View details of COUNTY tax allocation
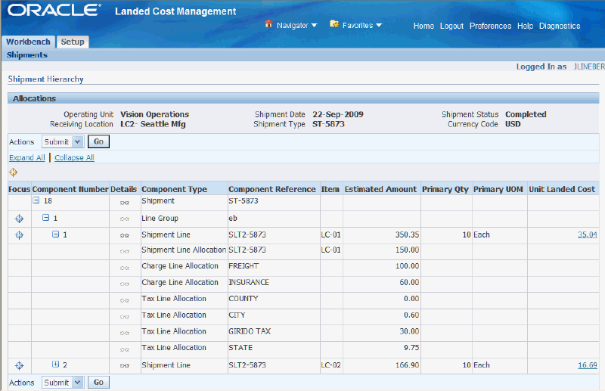 click(x=125, y=300)
